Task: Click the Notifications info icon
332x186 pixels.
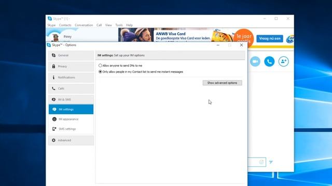Action: 53,78
